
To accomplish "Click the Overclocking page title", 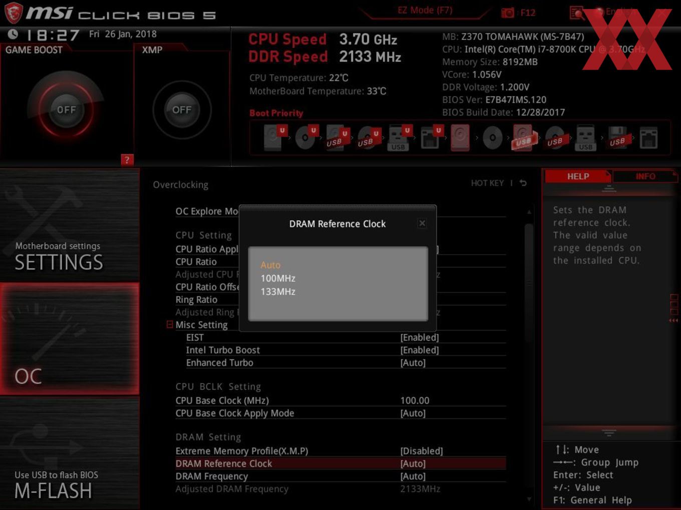I will click(180, 184).
